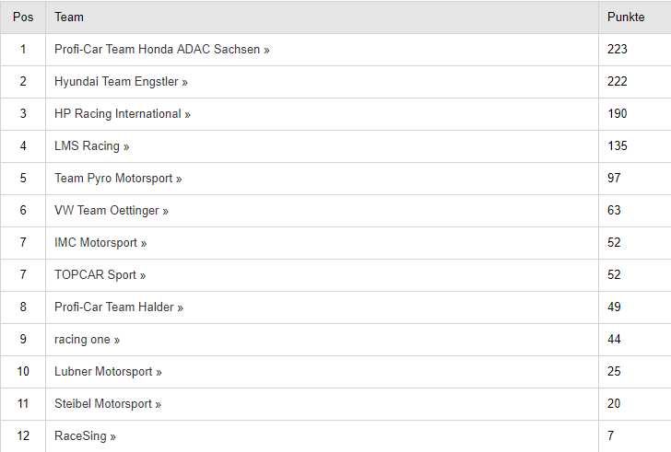Screen dimensions: 671x452
Task: Open TOPCAR Sport team page
Action: [100, 274]
